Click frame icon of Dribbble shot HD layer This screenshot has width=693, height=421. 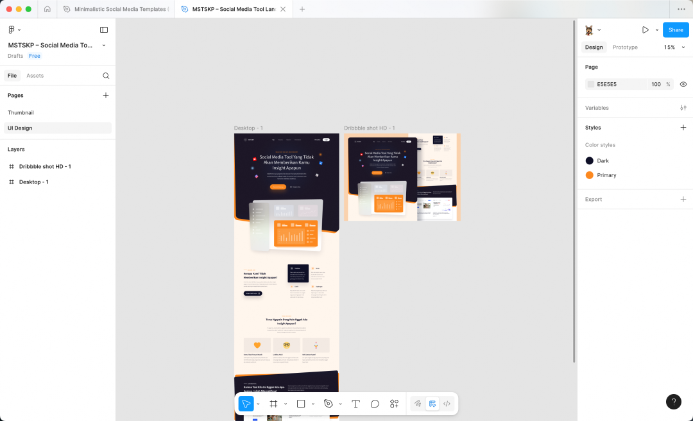click(x=12, y=166)
